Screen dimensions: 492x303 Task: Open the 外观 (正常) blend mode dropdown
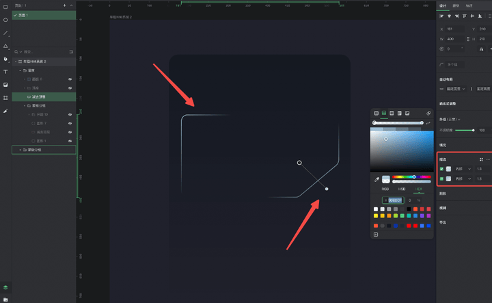coord(452,120)
